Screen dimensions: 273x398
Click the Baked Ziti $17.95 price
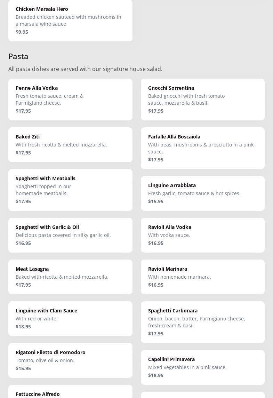(23, 153)
